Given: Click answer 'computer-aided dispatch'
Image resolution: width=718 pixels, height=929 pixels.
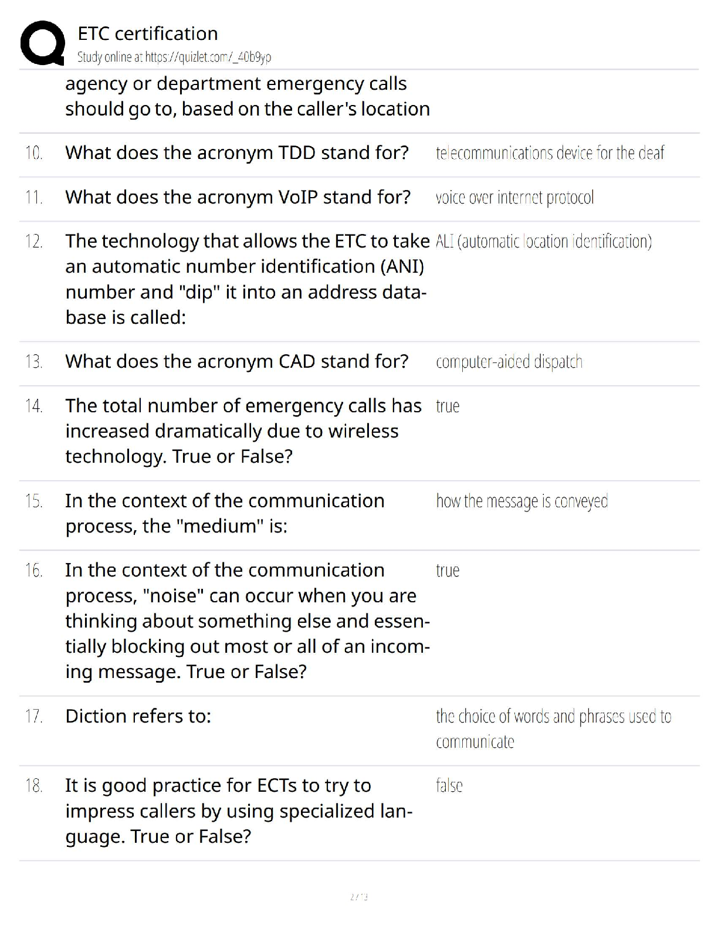Looking at the screenshot, I should pos(509,361).
